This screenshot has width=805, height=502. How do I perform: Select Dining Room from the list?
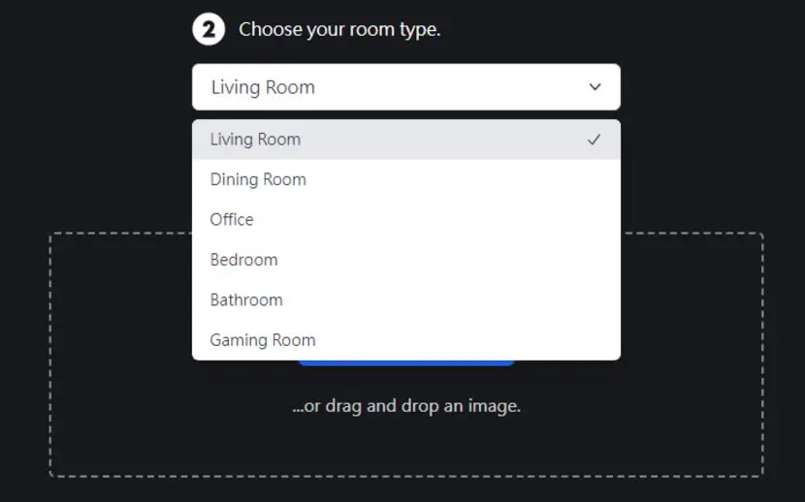pyautogui.click(x=406, y=179)
